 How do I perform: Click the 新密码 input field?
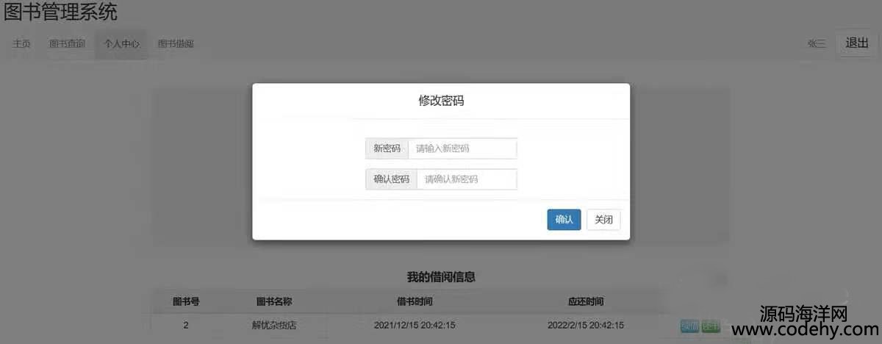[462, 148]
